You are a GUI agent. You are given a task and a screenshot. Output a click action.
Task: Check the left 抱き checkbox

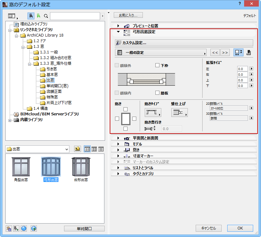117,118
